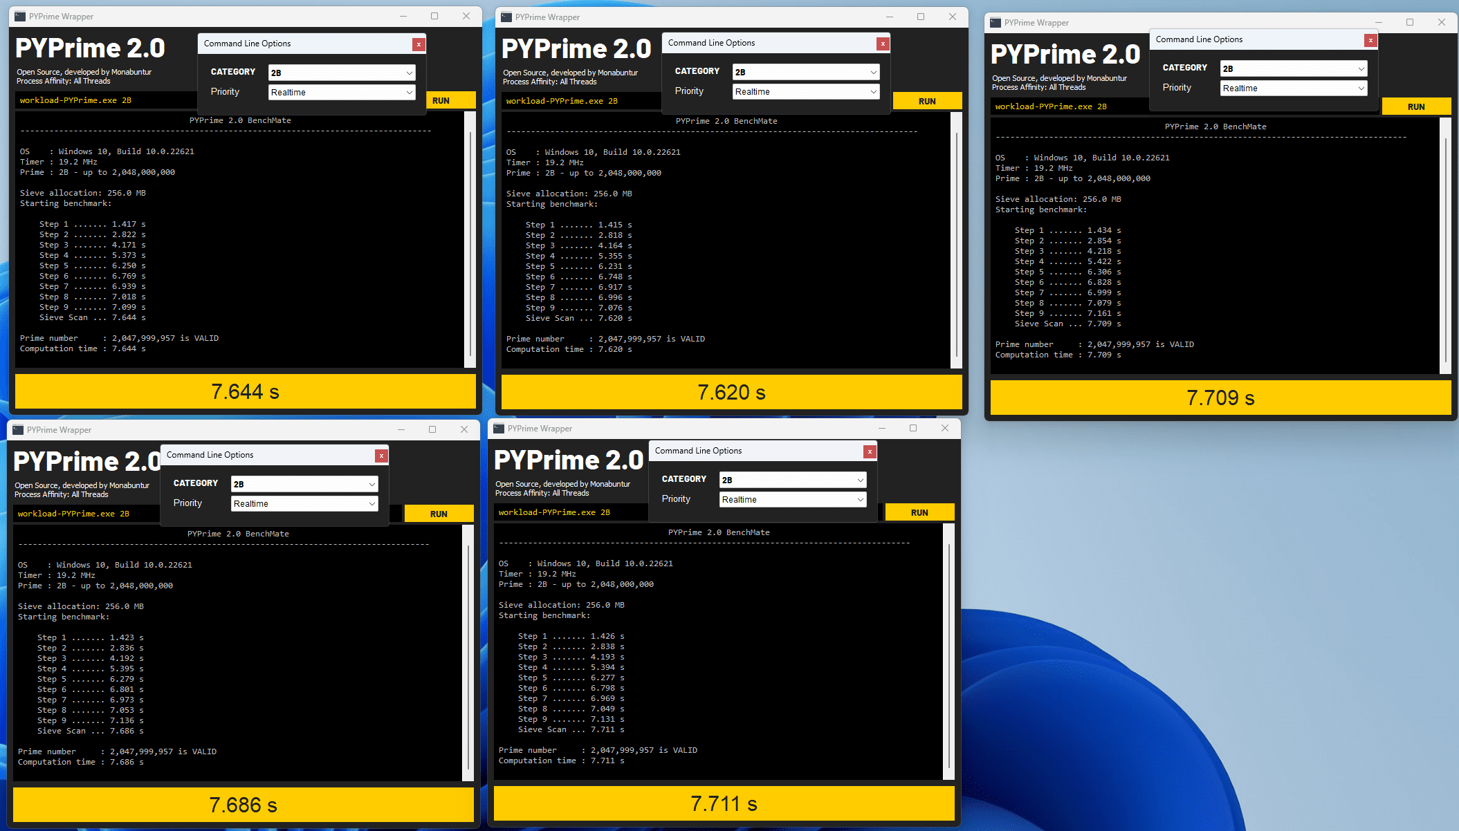
Task: Click title bar app icon of 7.711 s window
Action: coord(498,429)
